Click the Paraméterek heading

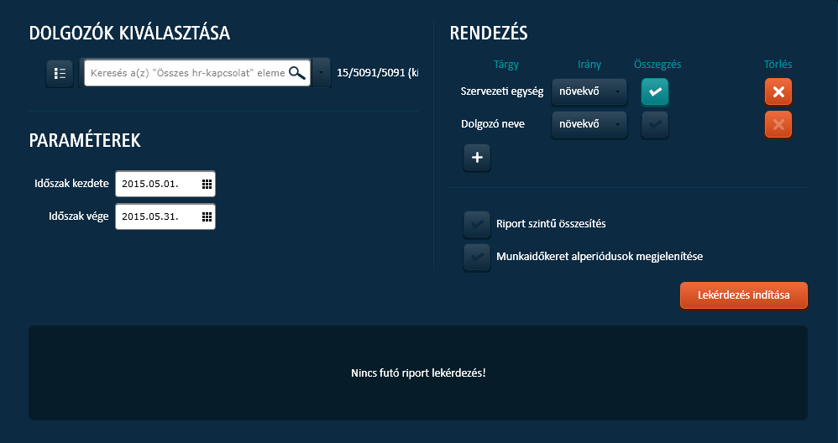tap(85, 140)
